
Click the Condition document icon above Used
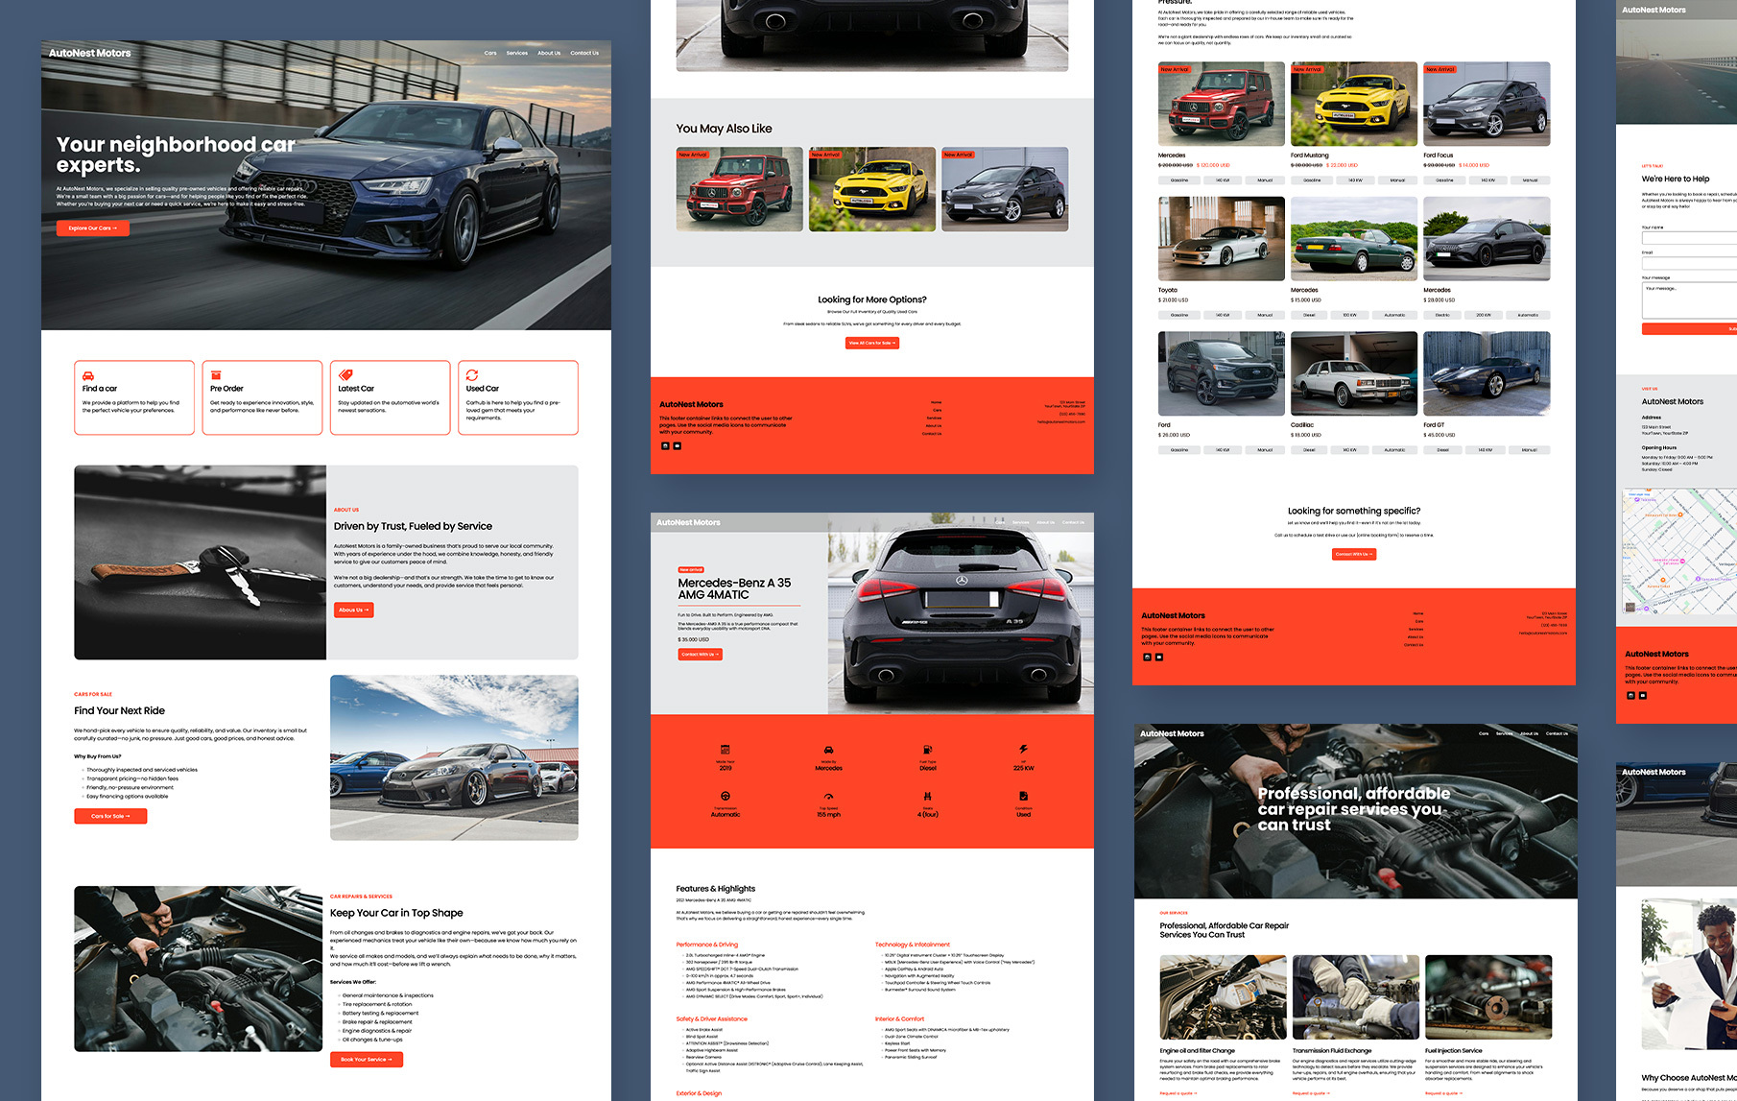[x=1023, y=796]
